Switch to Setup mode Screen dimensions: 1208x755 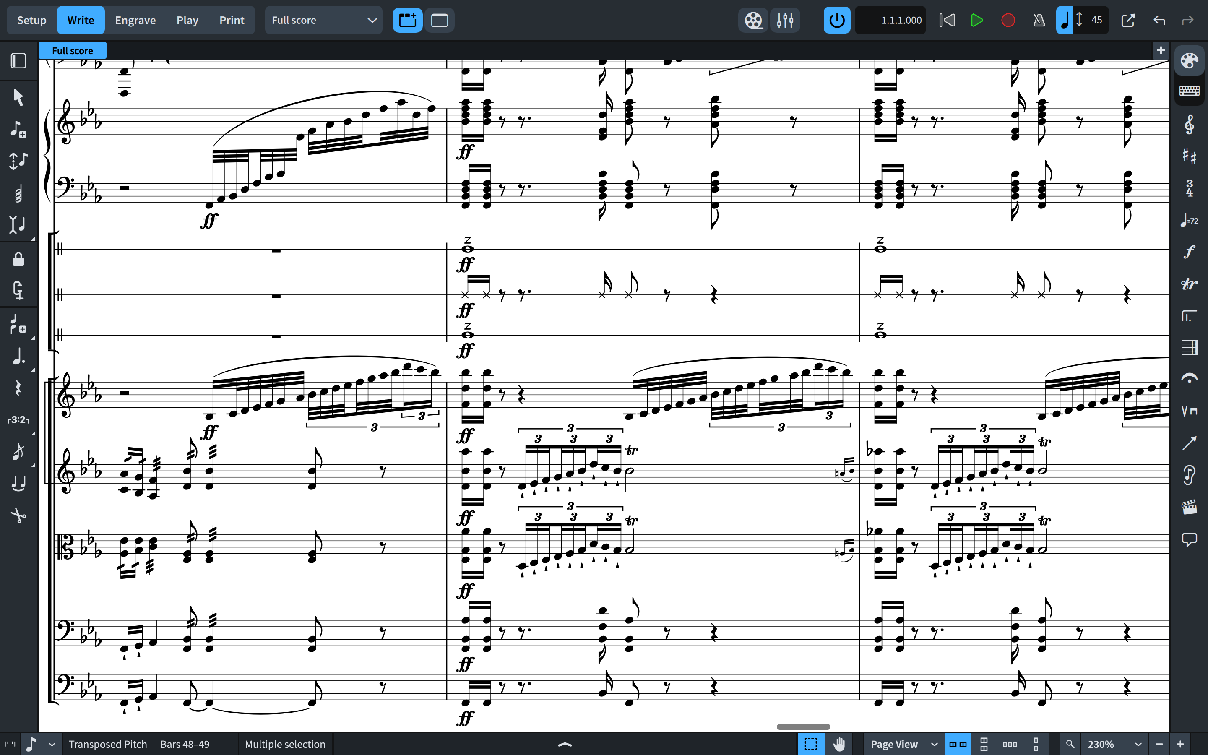(31, 21)
